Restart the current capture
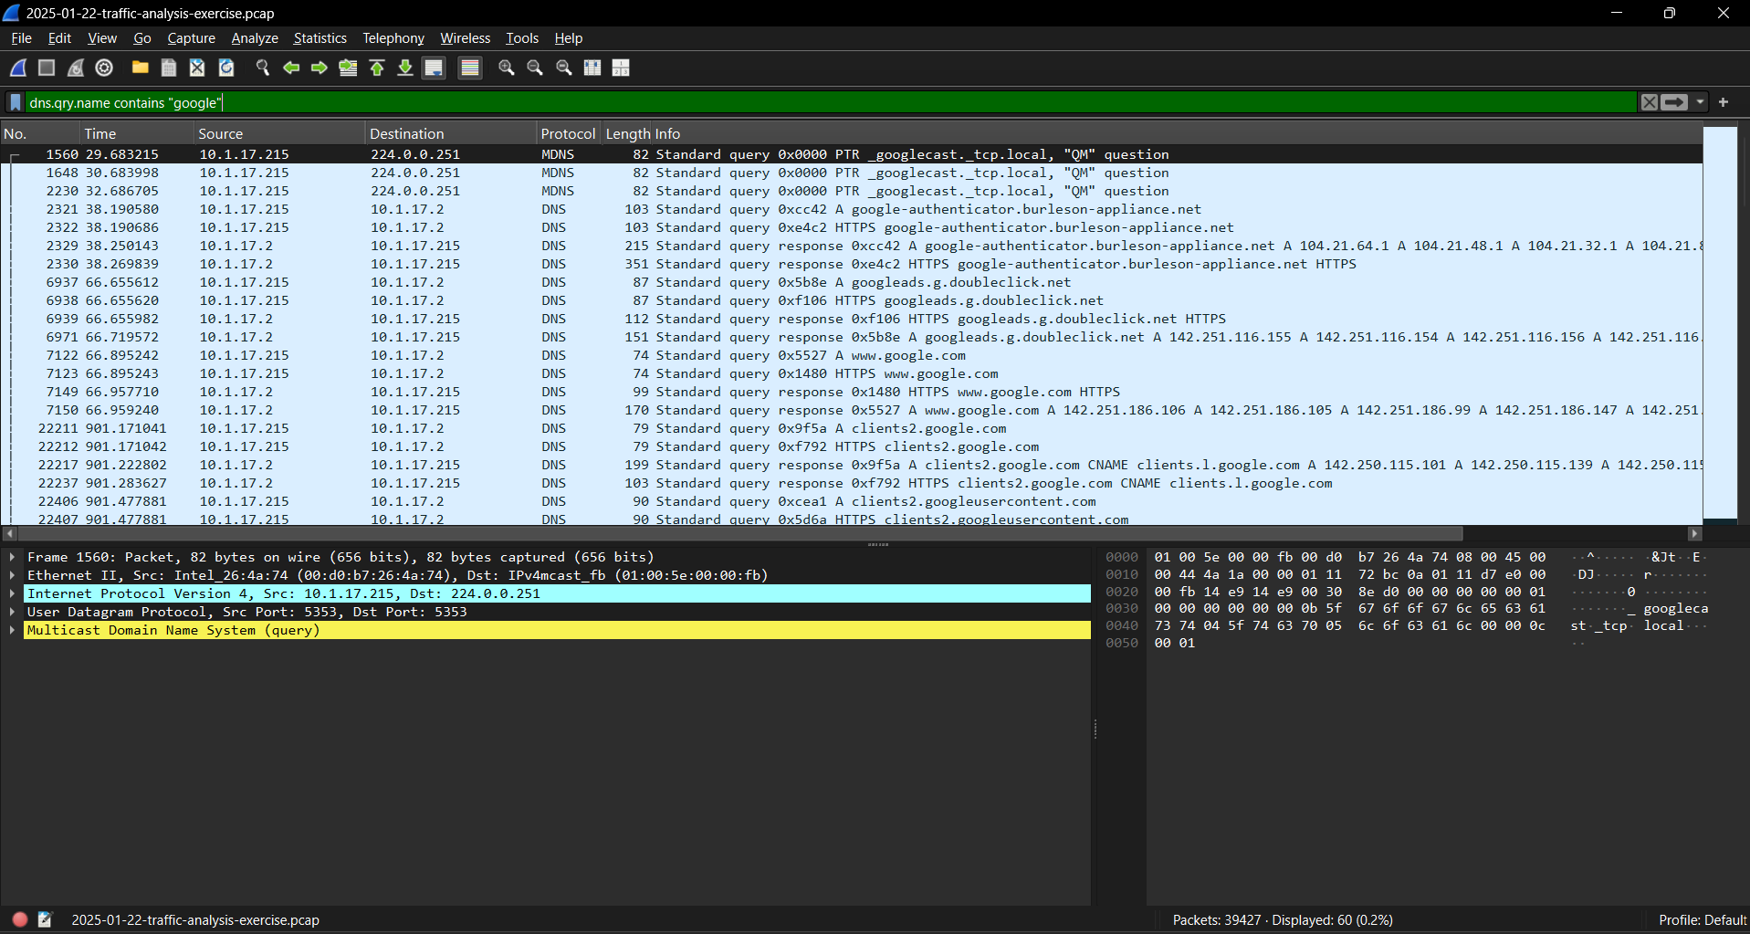This screenshot has width=1750, height=934. [76, 68]
